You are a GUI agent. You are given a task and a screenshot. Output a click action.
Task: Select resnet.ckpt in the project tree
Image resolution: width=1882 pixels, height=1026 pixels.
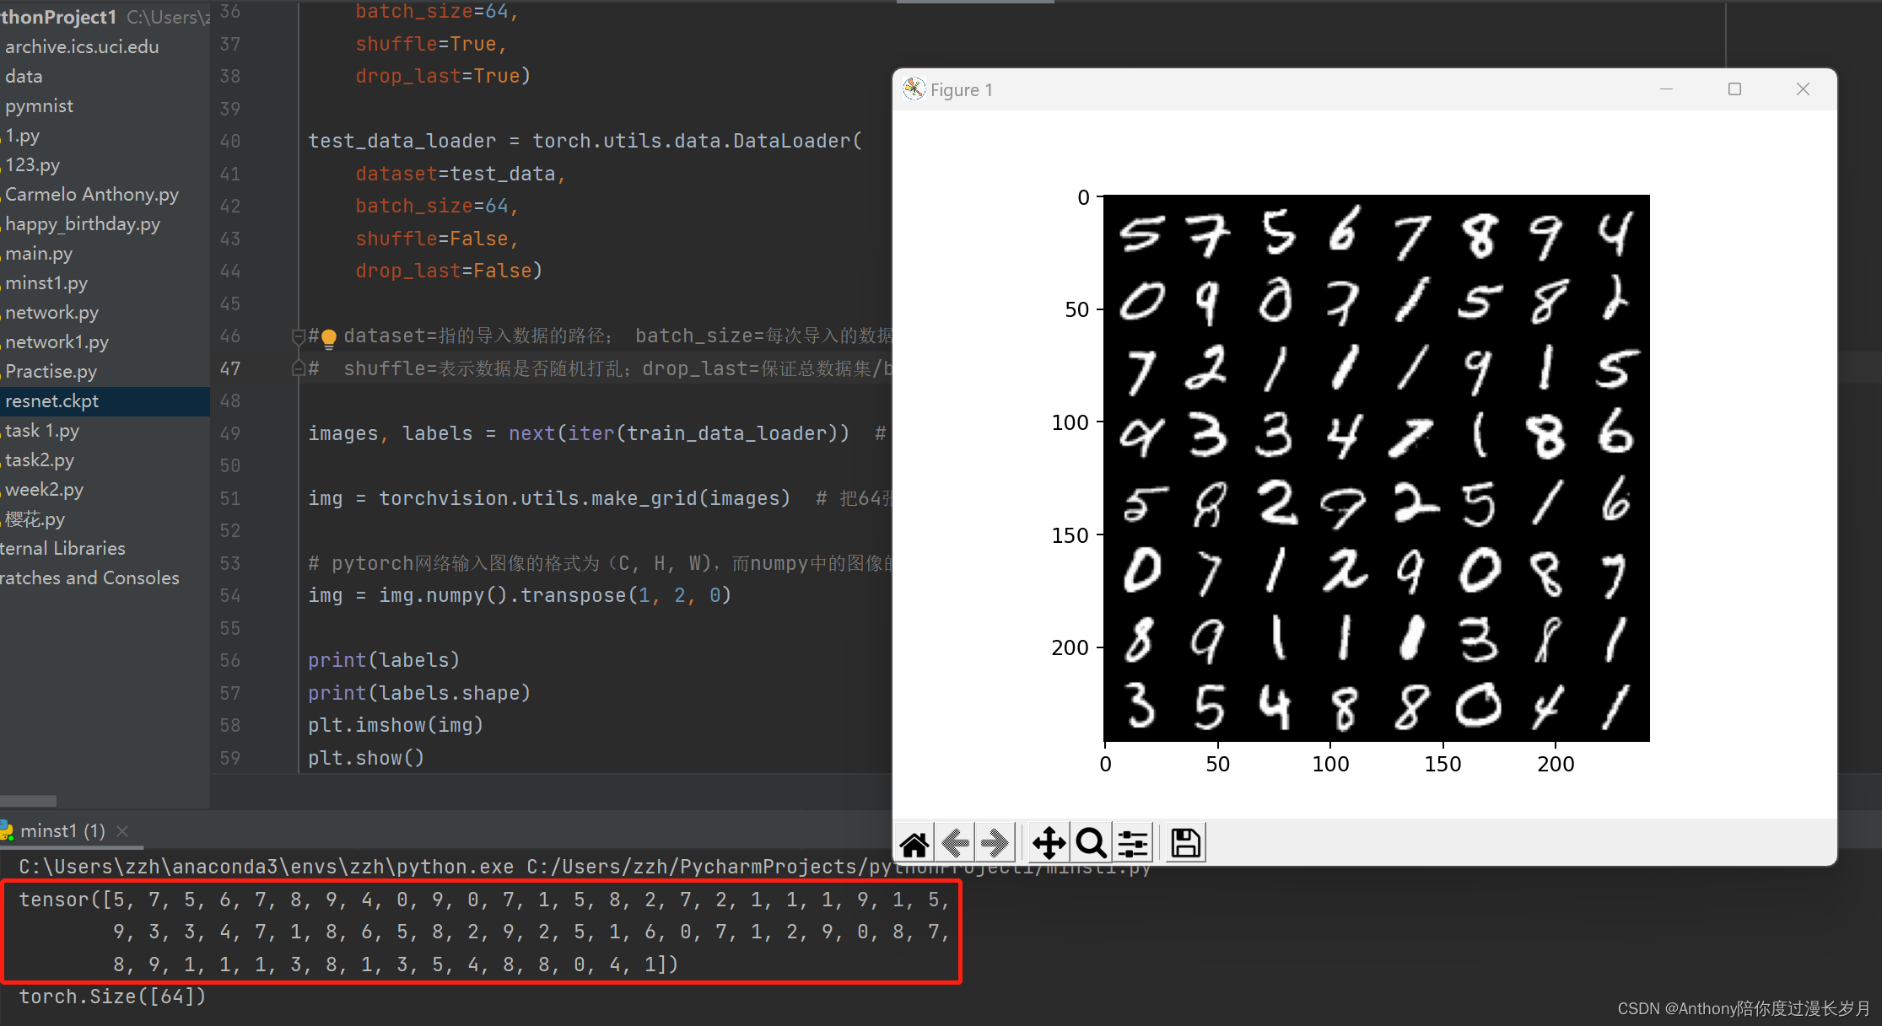point(52,401)
